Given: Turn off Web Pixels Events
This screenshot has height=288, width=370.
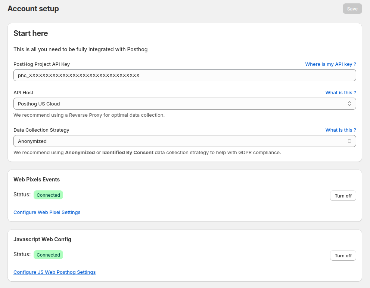Looking at the screenshot, I should [343, 196].
